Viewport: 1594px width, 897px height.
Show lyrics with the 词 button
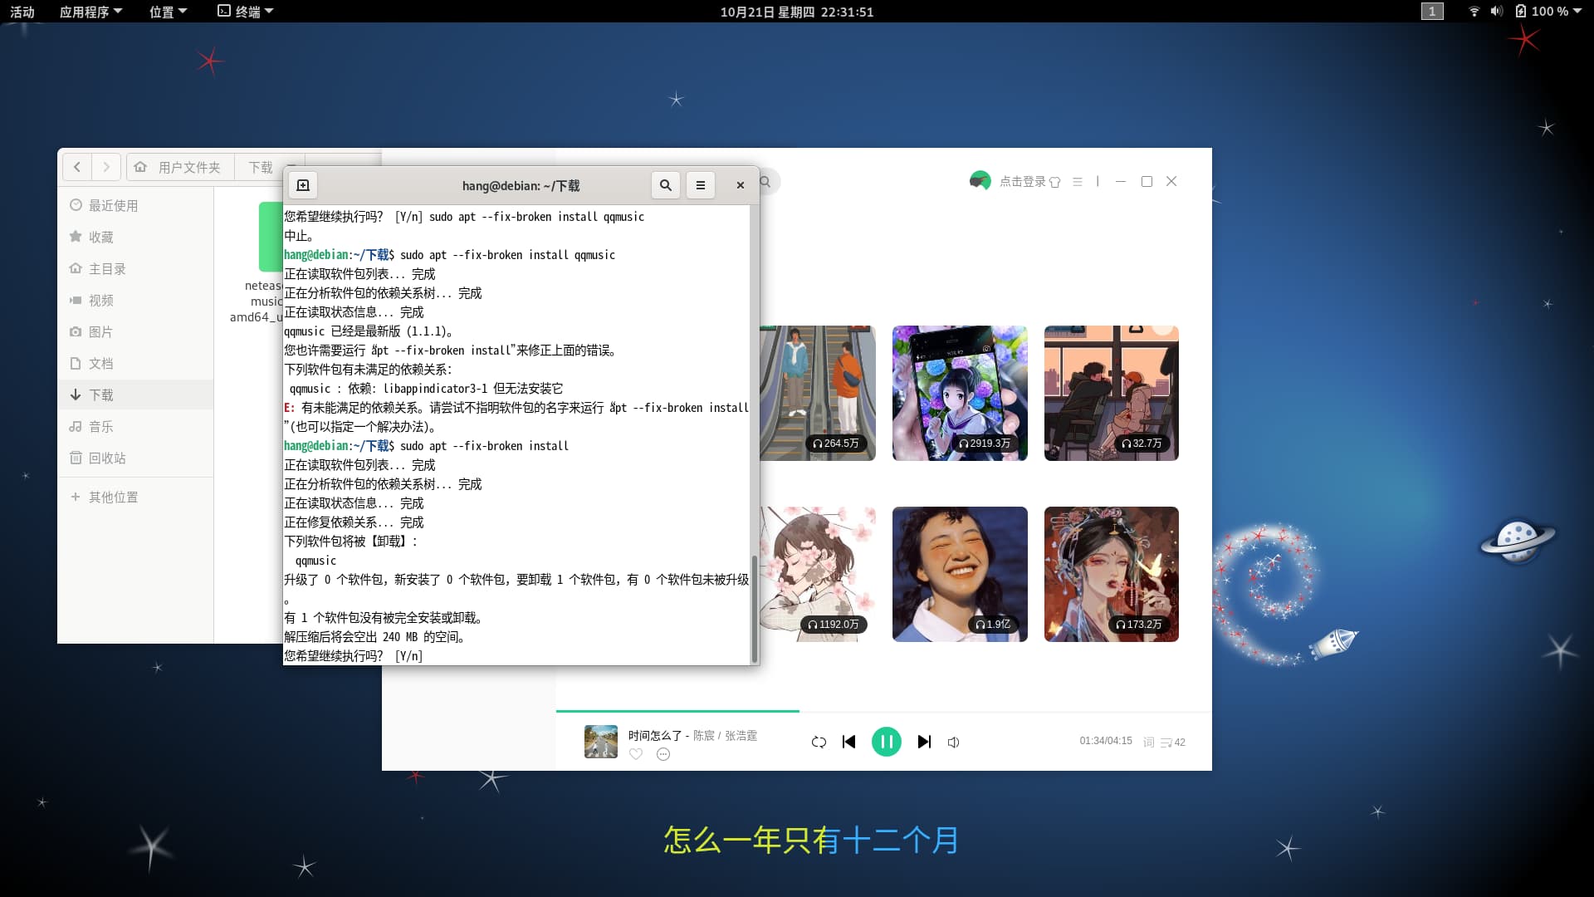pos(1148,743)
